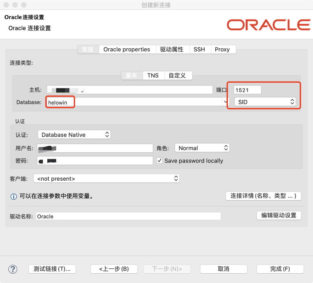Open the Normal role dropdown
This screenshot has height=283, width=313.
[x=202, y=148]
